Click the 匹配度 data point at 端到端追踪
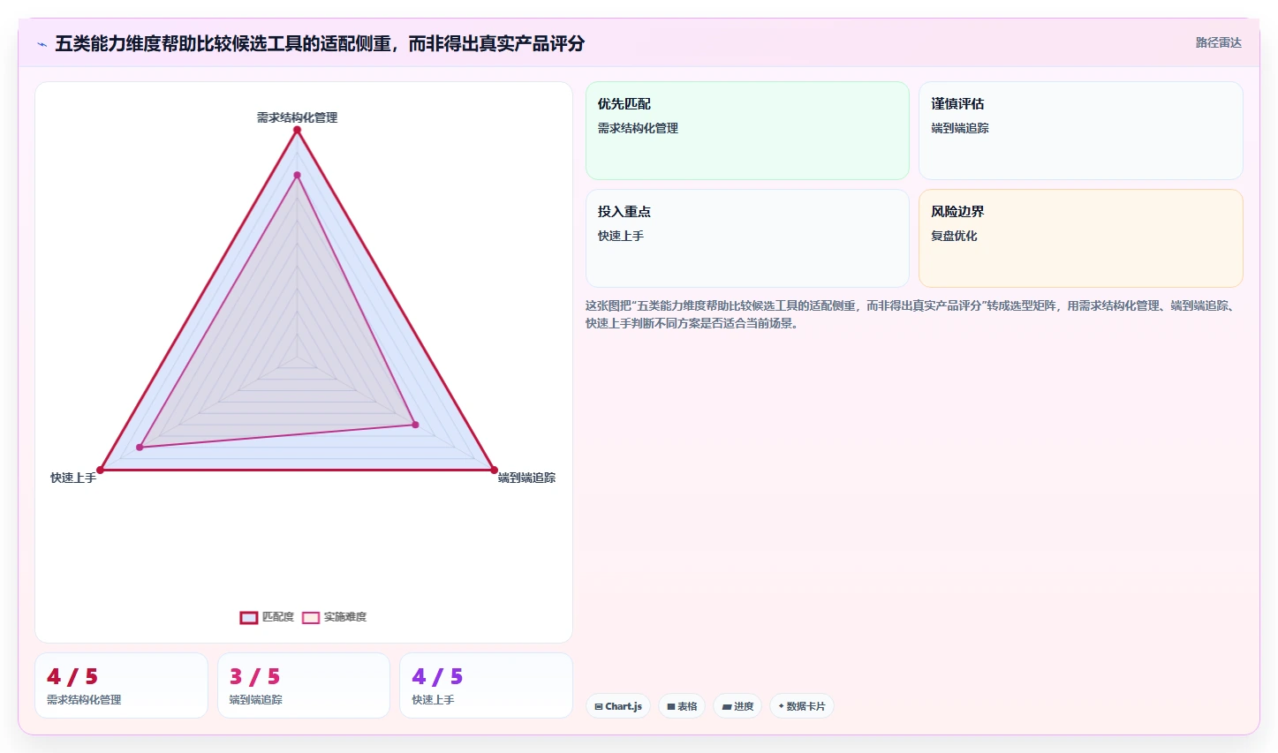 pyautogui.click(x=494, y=470)
